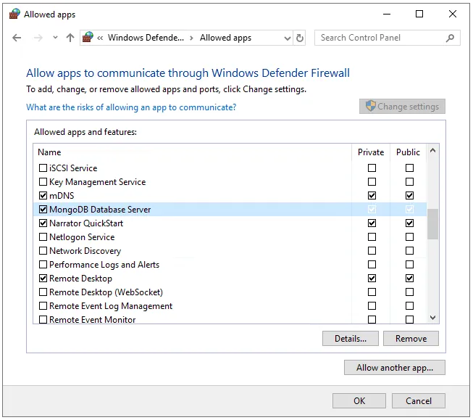This screenshot has height=420, width=473.
Task: Open the risks of allowing apps link
Action: 131,107
